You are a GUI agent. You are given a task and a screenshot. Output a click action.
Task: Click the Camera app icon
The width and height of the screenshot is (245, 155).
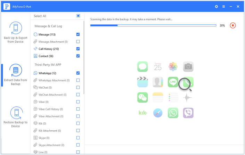click(x=188, y=67)
